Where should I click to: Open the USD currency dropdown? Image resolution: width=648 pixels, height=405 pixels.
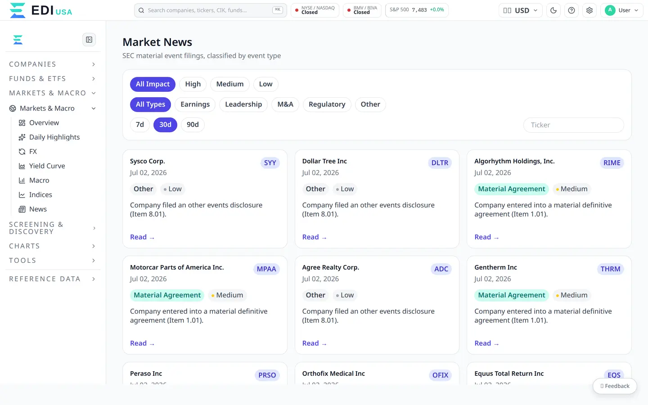click(x=520, y=10)
